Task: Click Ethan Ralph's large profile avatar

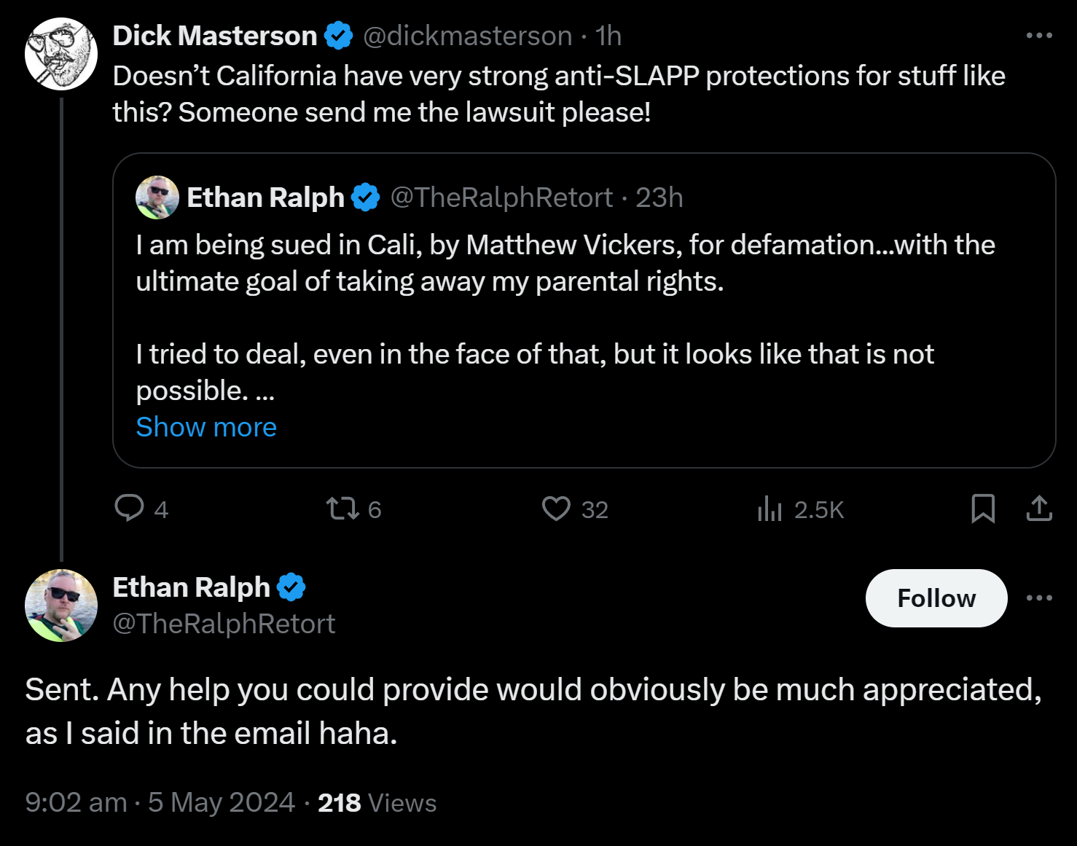Action: click(61, 606)
